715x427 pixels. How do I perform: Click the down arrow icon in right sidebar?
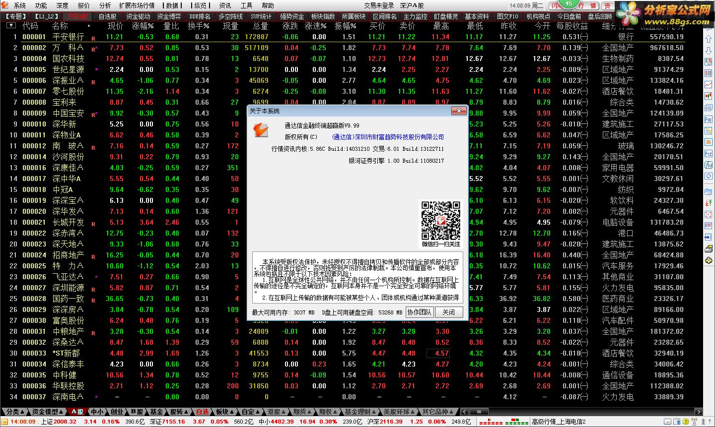[x=709, y=50]
